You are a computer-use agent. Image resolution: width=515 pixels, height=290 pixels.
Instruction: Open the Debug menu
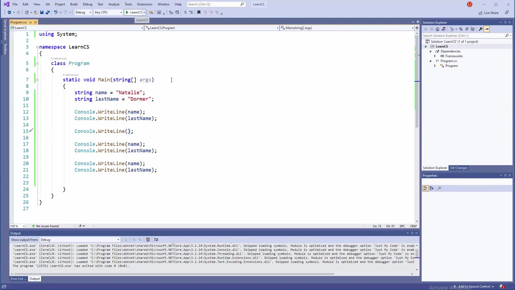click(x=87, y=4)
